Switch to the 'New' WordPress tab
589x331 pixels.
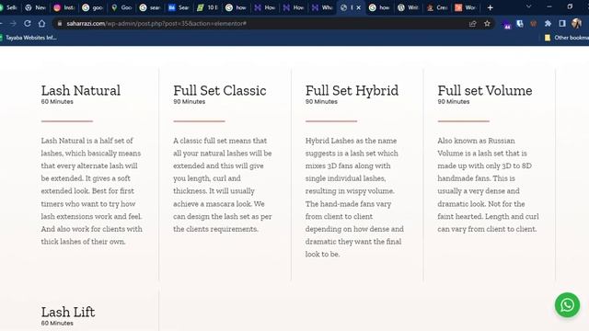pyautogui.click(x=35, y=7)
